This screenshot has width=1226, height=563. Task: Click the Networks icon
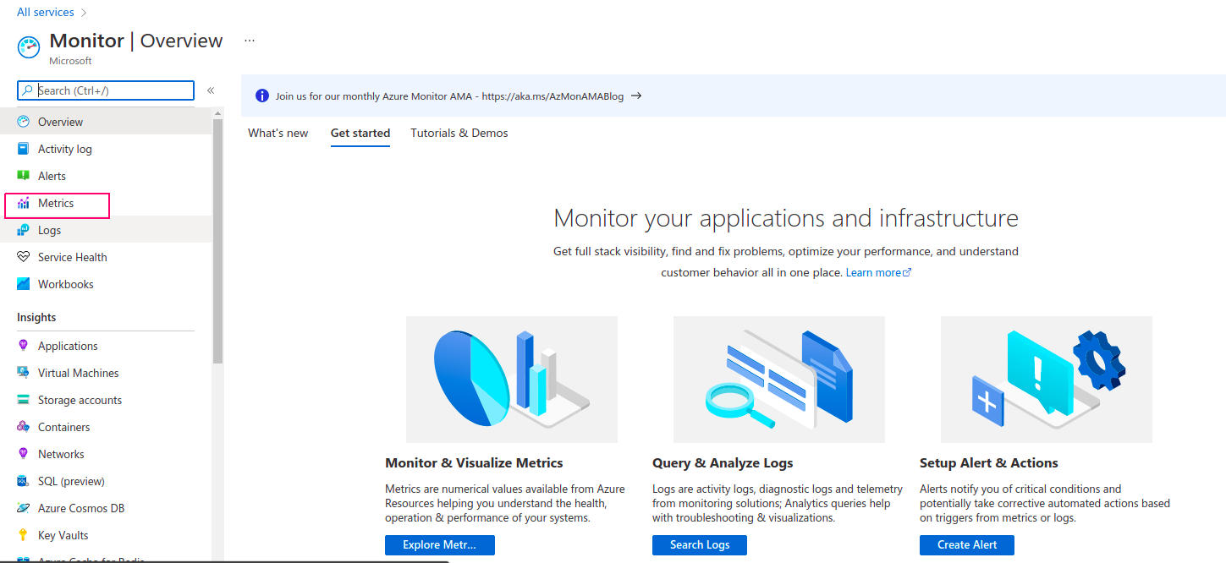(24, 454)
